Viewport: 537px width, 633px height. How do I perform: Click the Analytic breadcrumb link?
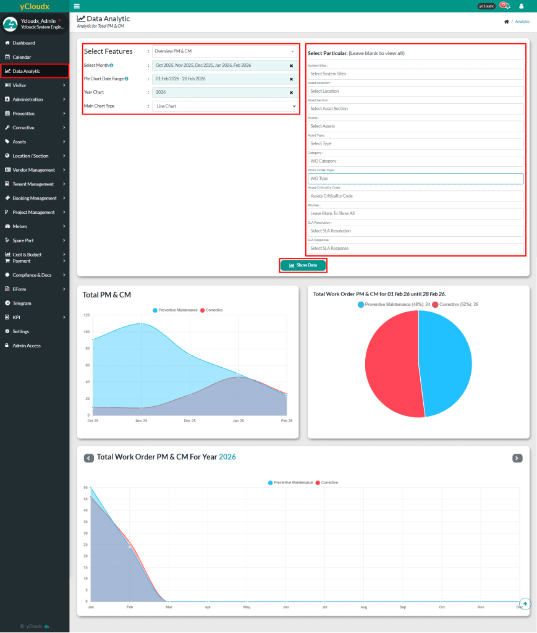tap(522, 21)
